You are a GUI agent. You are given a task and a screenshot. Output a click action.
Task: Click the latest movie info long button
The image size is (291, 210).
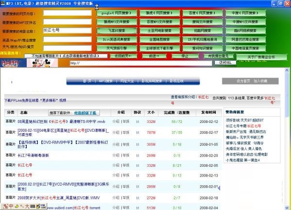(x=66, y=56)
